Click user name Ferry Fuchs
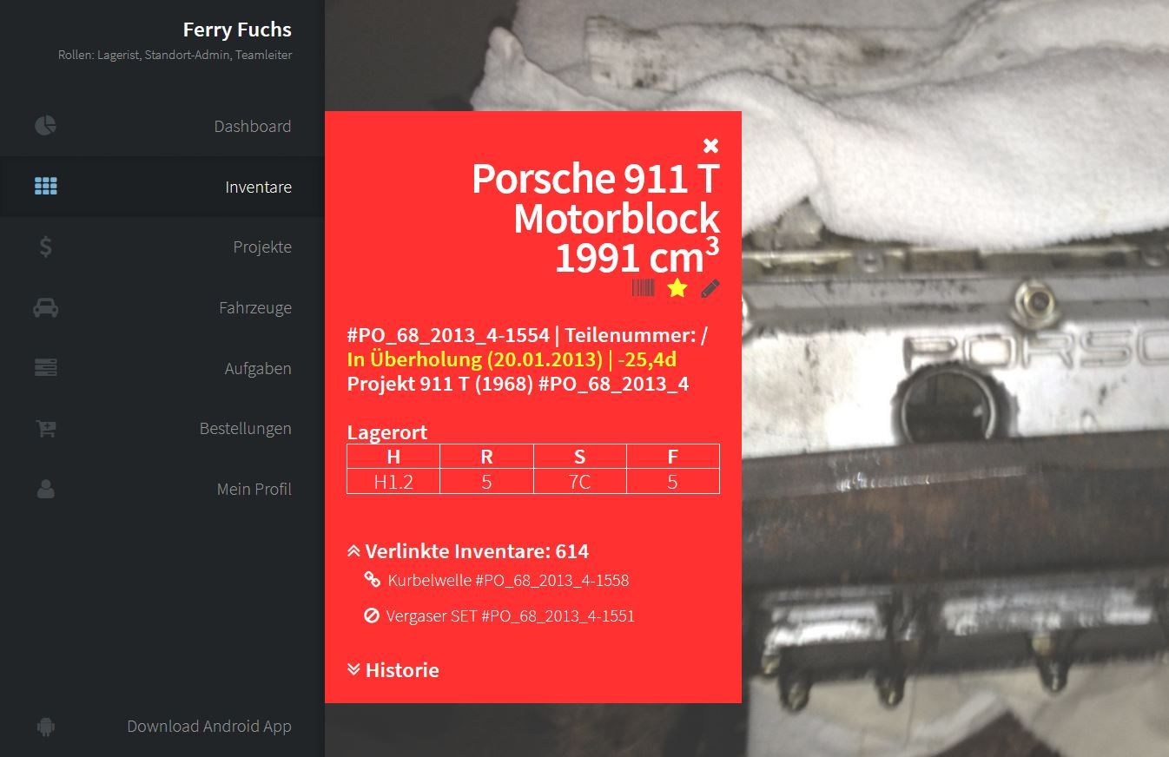The height and width of the screenshot is (757, 1169). point(237,30)
